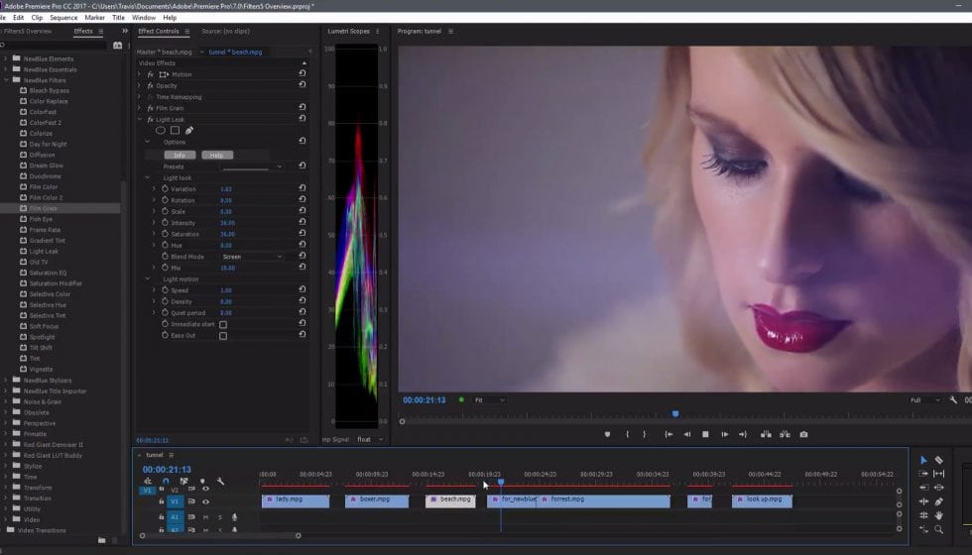972x555 pixels.
Task: Select the ellipse mask tool under Light Leak
Action: [161, 131]
